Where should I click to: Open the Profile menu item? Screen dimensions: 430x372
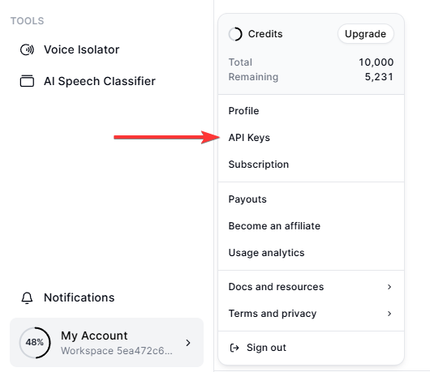coord(311,111)
